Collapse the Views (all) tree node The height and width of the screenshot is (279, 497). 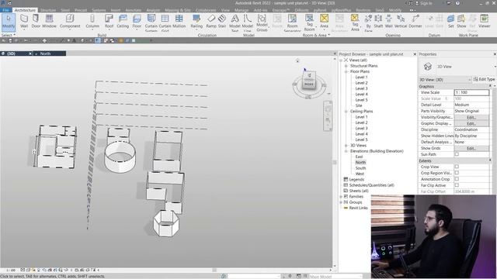point(341,60)
